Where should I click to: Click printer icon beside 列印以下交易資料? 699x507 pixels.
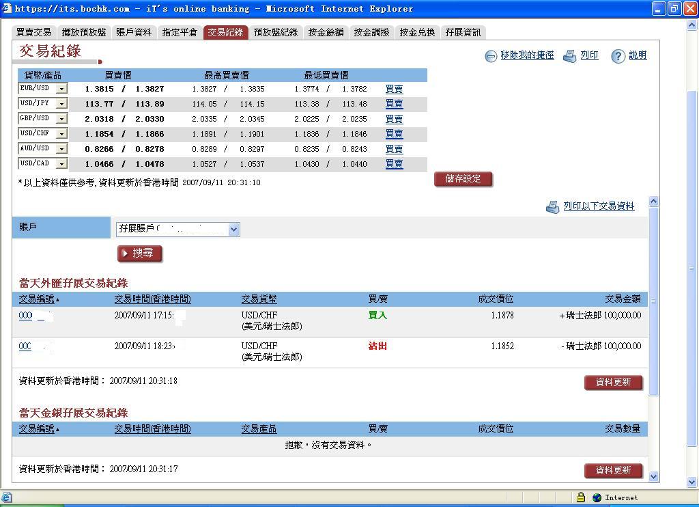pos(553,207)
